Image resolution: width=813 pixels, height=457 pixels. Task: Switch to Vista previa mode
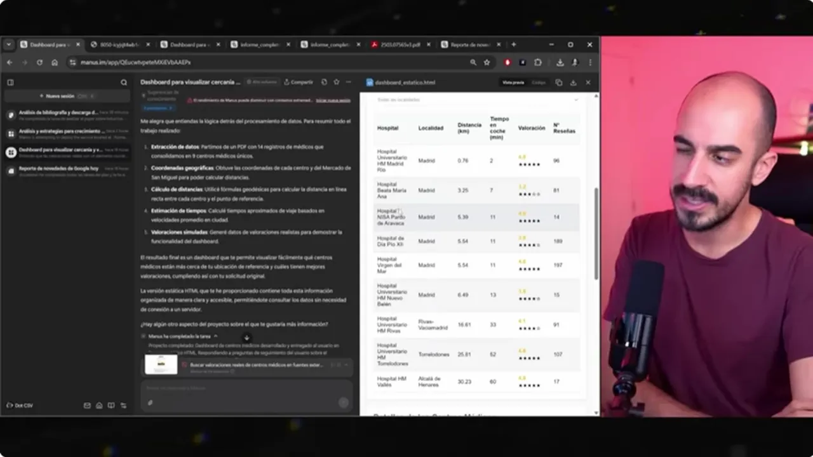[x=513, y=83]
